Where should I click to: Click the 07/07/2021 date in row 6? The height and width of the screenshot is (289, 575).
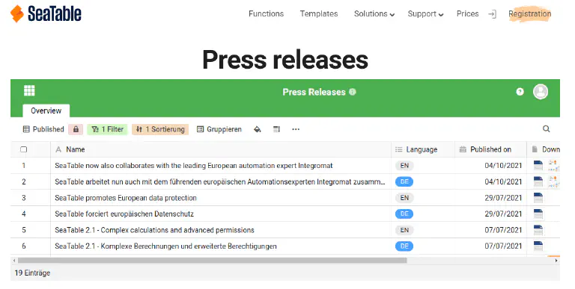pos(503,246)
